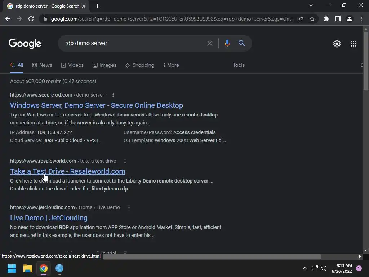Open File Explorer from the taskbar
The height and width of the screenshot is (277, 369).
coord(27,268)
